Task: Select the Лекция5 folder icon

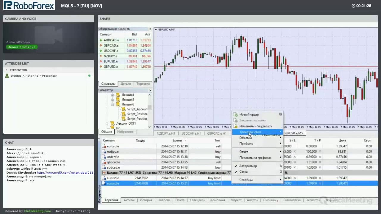Action: (x=118, y=100)
